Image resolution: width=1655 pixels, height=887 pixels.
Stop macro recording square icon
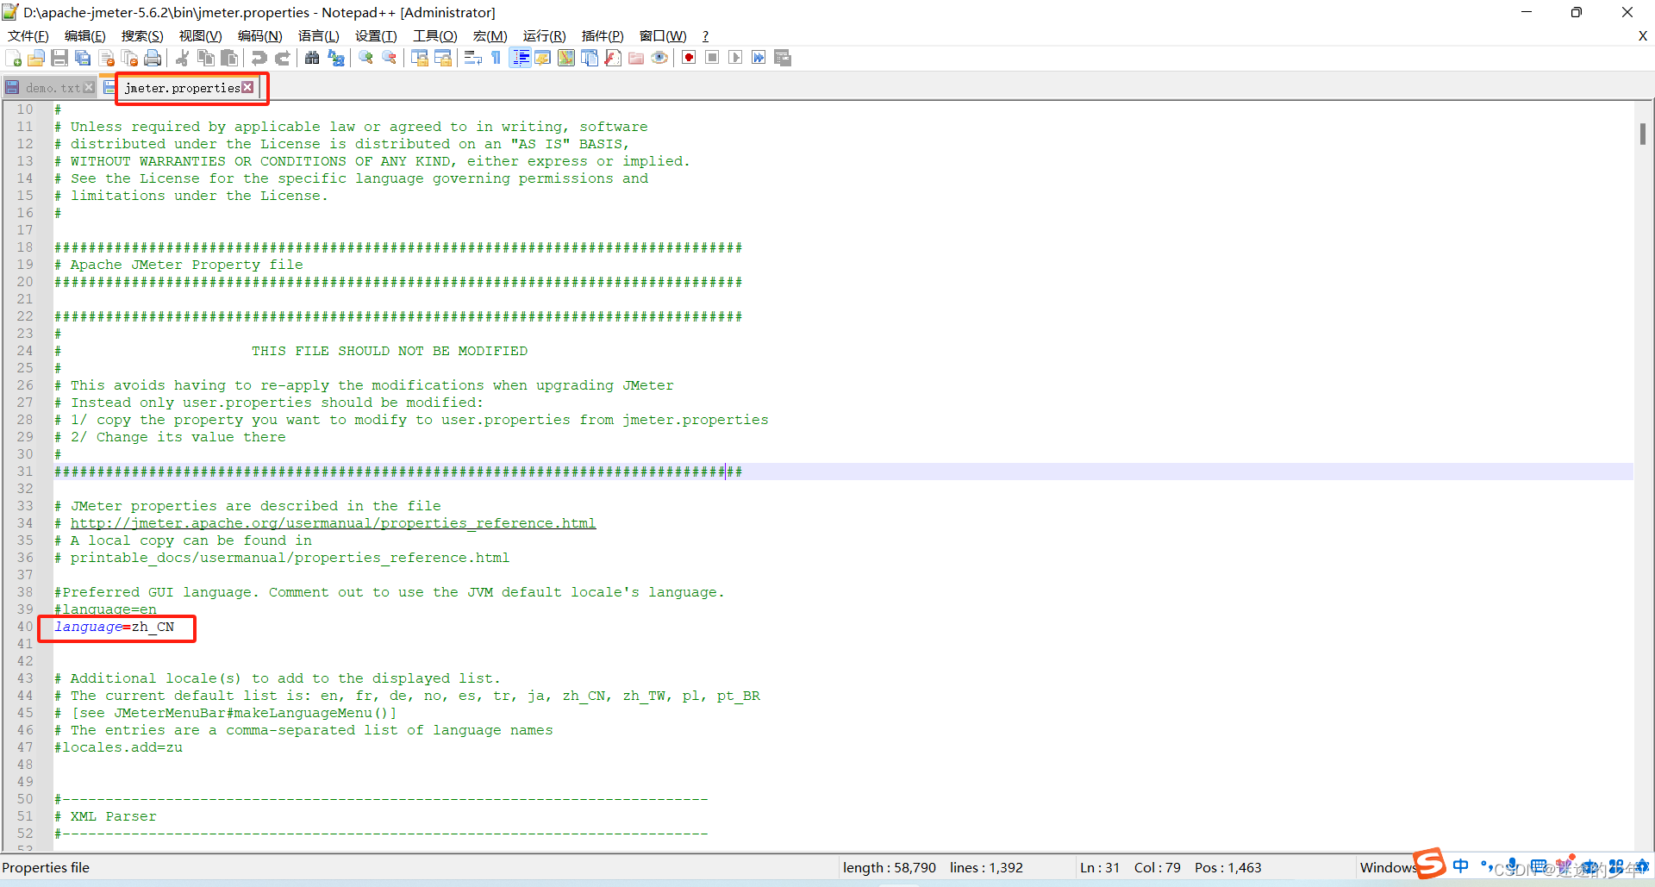point(712,58)
